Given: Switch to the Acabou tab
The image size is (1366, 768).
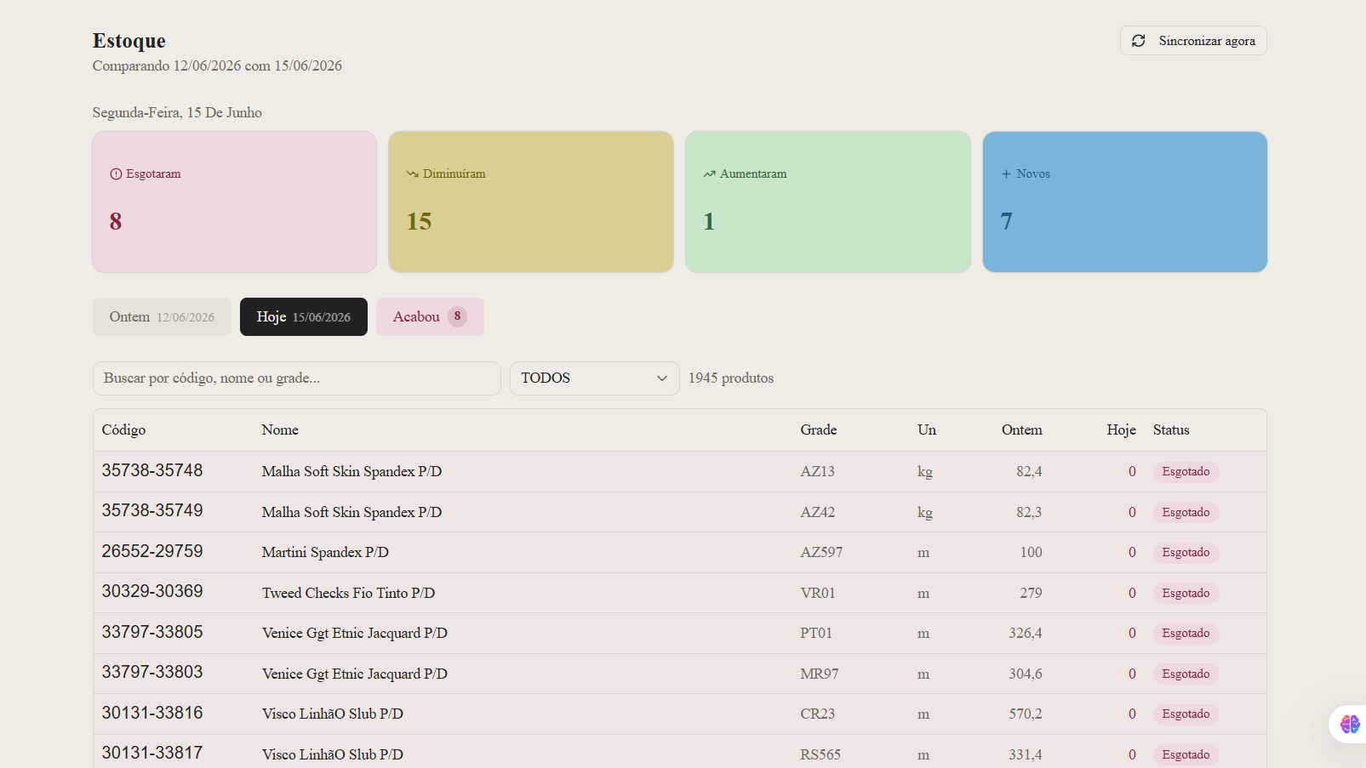Looking at the screenshot, I should point(430,316).
